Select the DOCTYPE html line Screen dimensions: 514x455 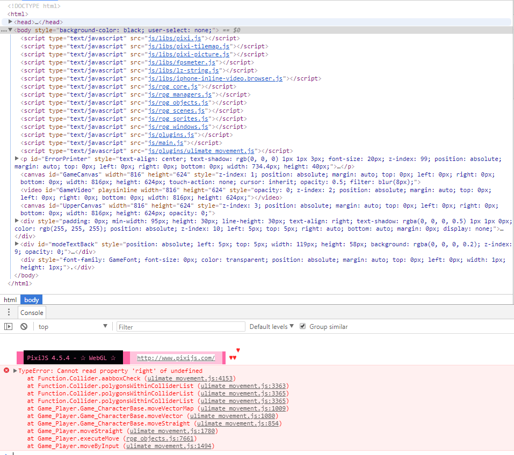(x=34, y=6)
